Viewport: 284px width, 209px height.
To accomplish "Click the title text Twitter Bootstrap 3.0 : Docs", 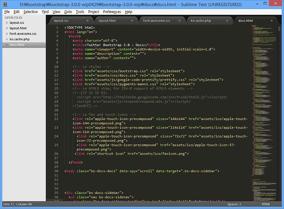I will (115, 45).
